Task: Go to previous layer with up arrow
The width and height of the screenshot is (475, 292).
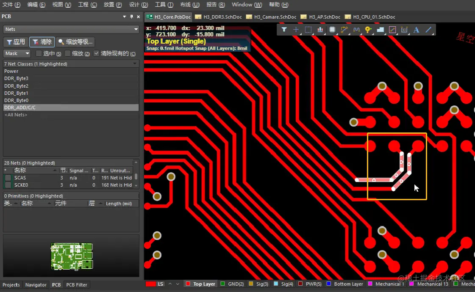Action: click(x=170, y=284)
